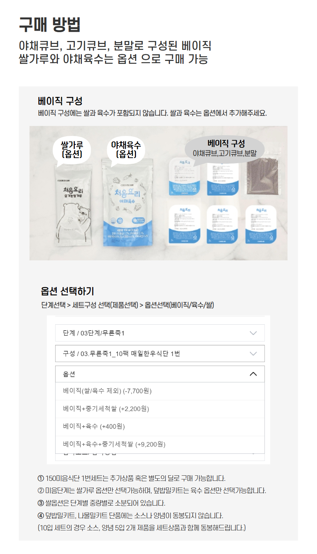The image size is (317, 554).
Task: Open the 구성 / 03.무른죽1_10팩 dropdown
Action: tap(160, 353)
